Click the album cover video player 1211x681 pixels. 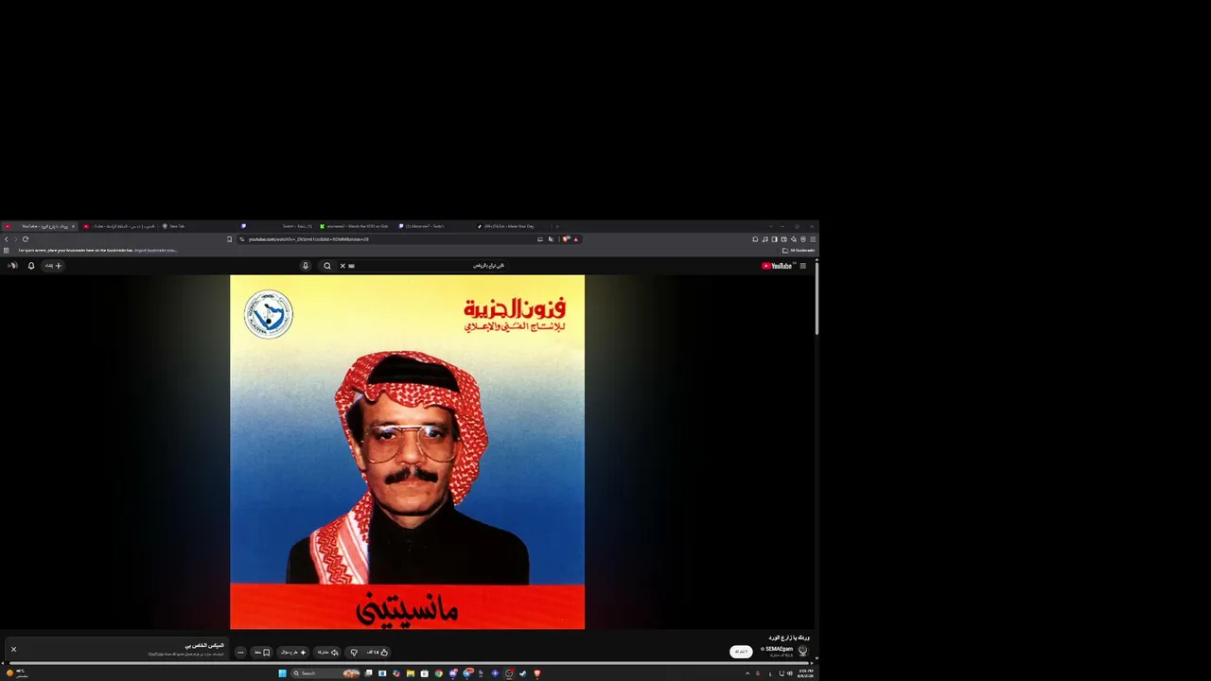point(407,452)
